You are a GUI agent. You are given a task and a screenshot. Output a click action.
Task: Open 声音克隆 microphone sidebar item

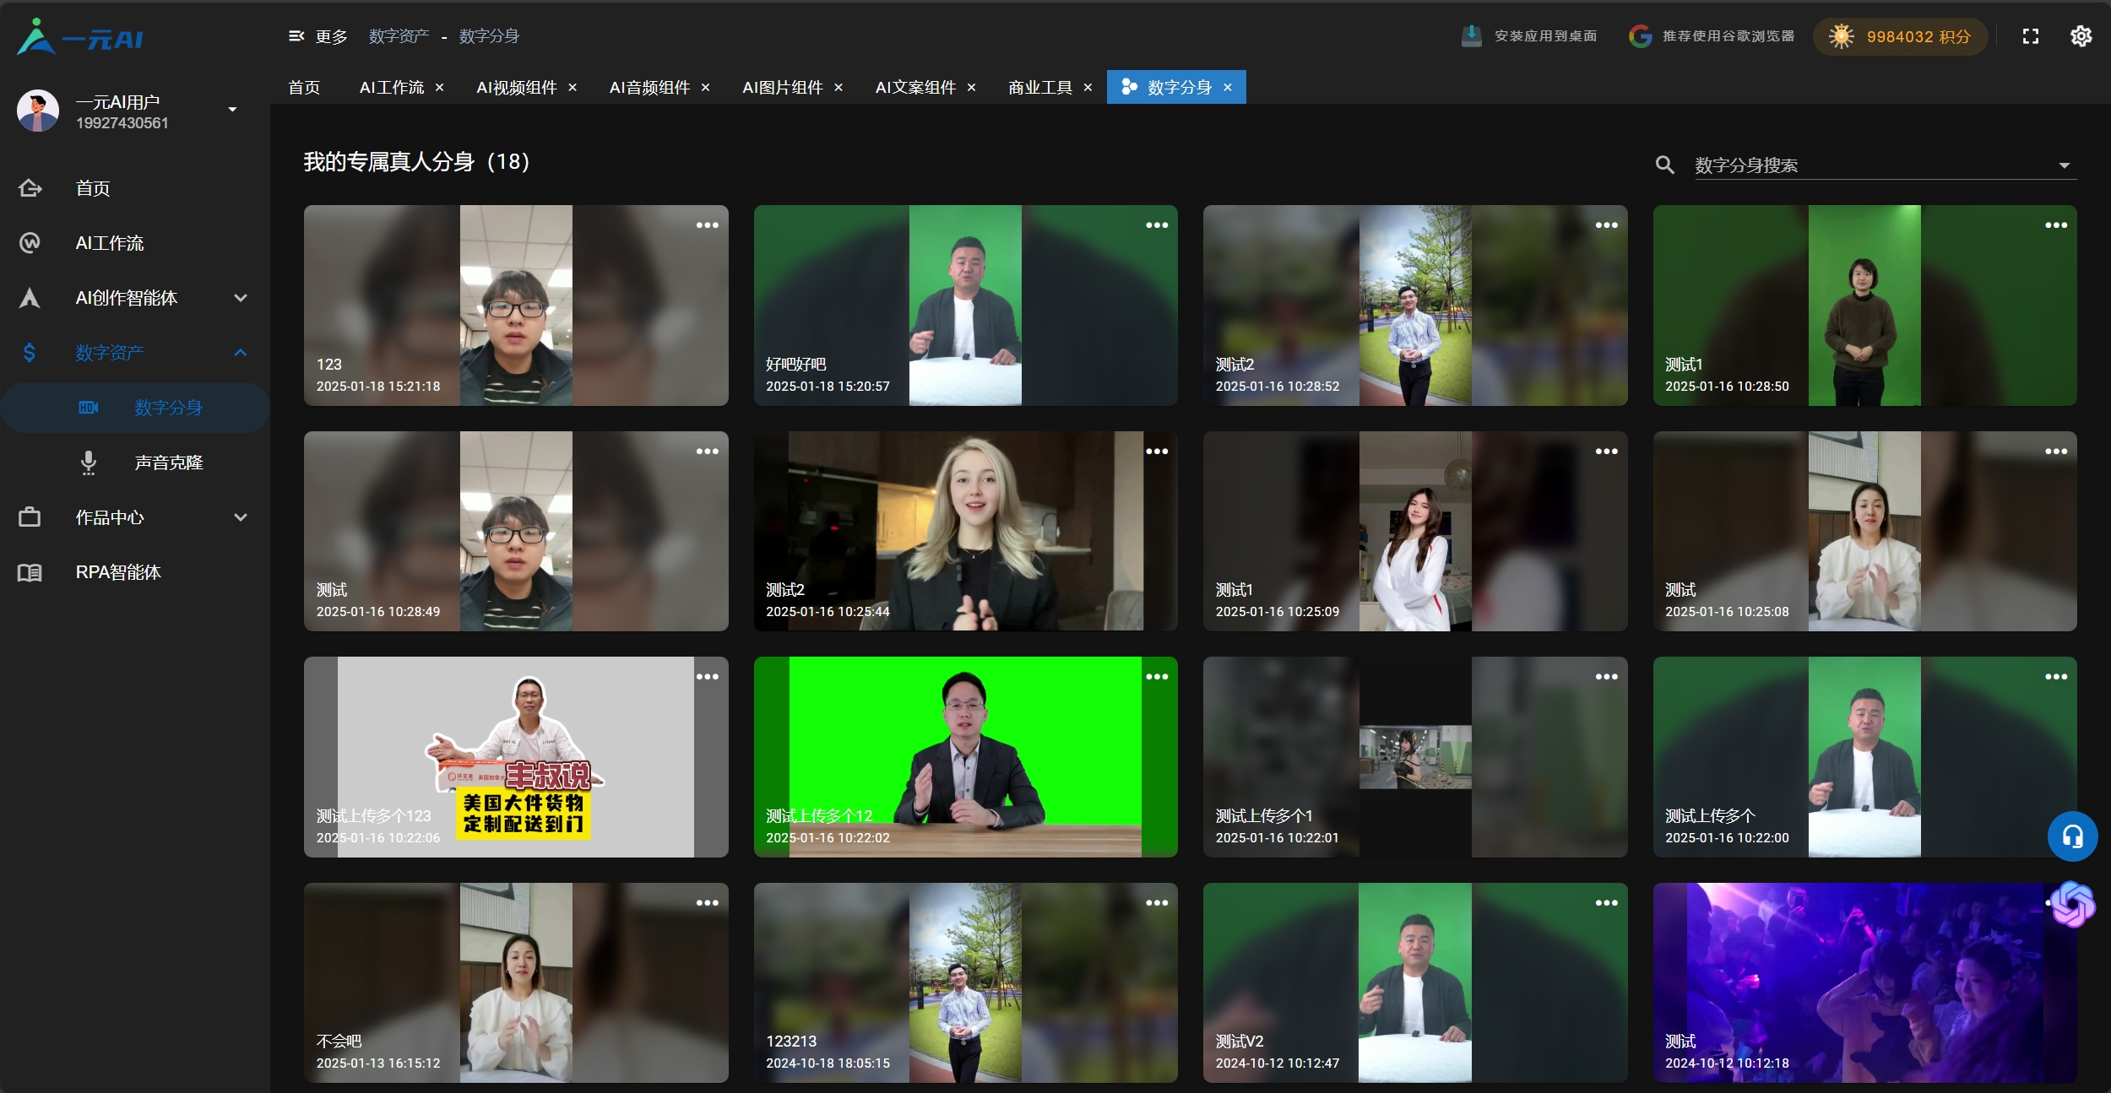168,463
